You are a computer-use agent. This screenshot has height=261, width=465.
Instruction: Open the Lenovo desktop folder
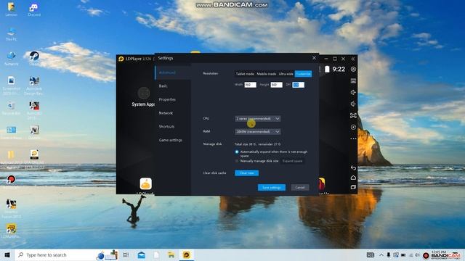(12, 9)
